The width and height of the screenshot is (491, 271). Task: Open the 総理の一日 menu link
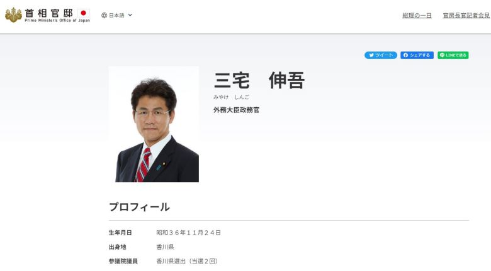[417, 15]
